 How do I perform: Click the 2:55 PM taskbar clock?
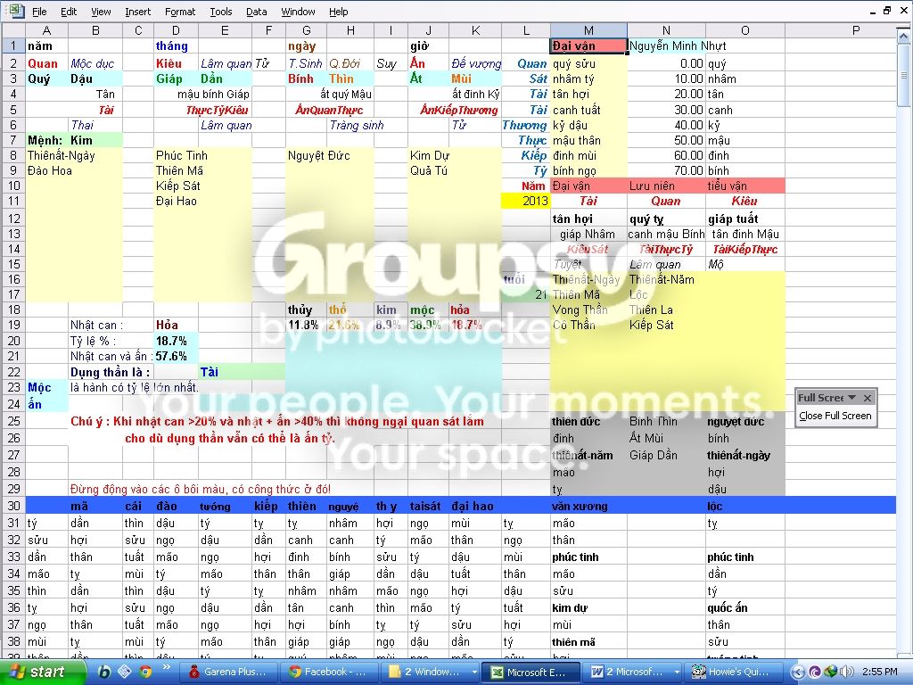[x=879, y=672]
